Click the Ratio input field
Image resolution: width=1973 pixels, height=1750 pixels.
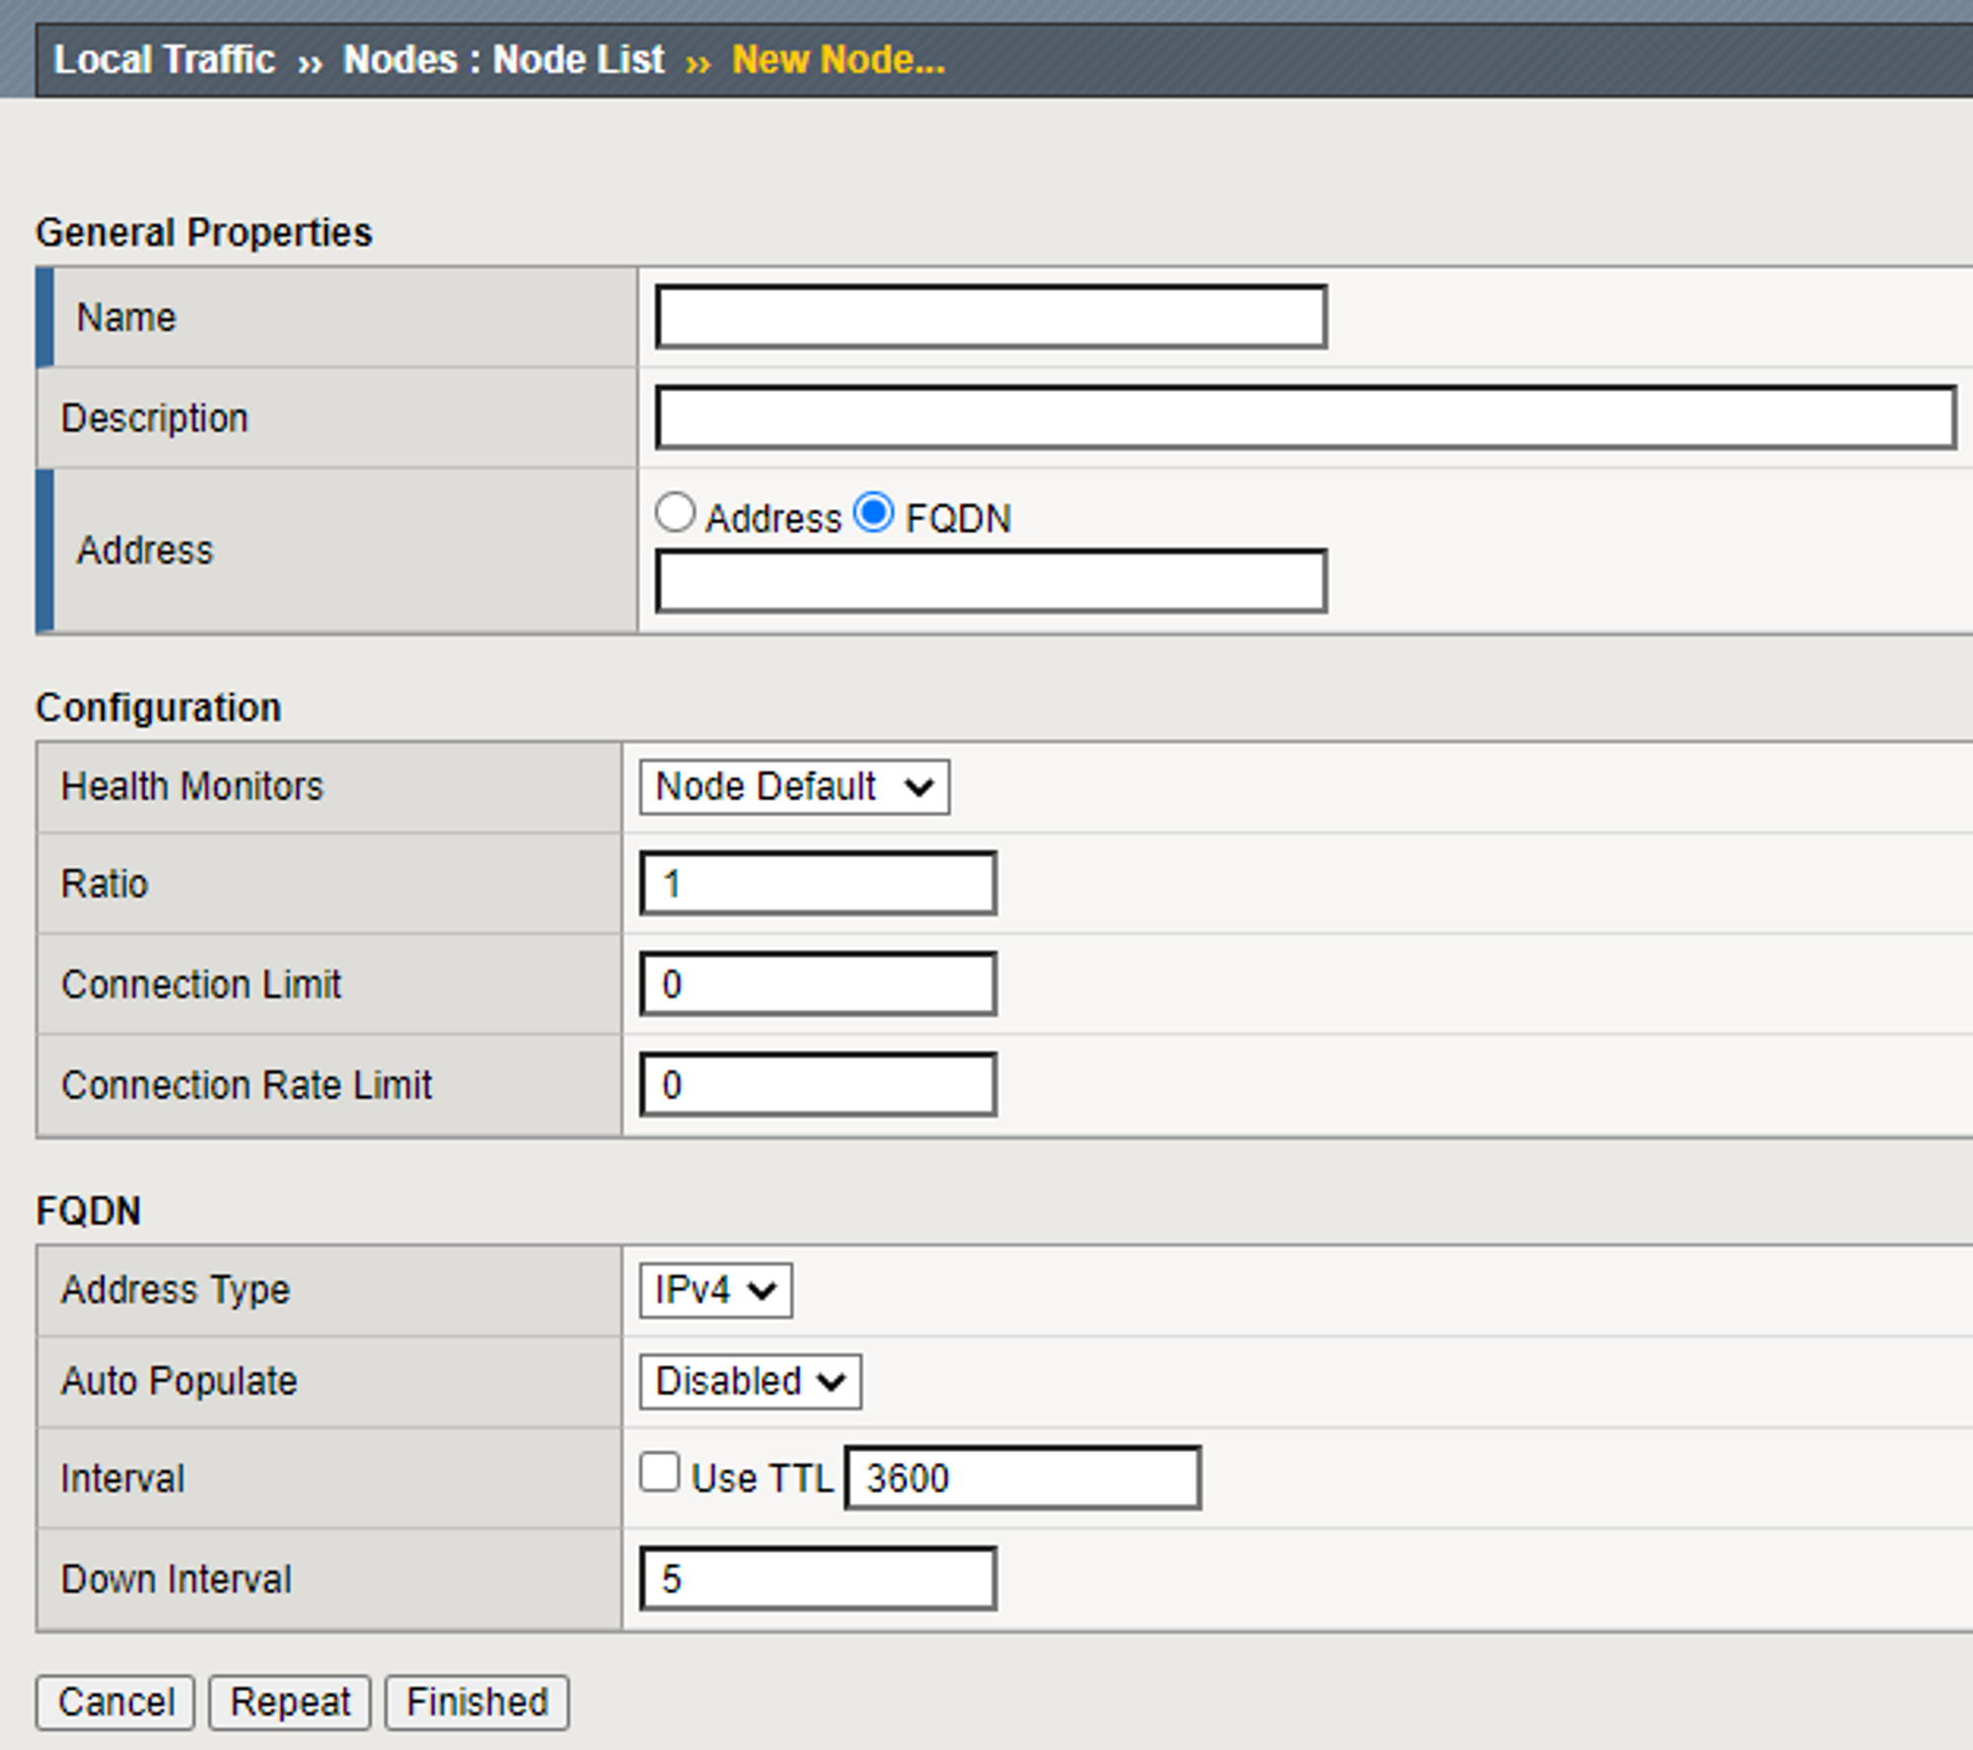click(x=818, y=884)
